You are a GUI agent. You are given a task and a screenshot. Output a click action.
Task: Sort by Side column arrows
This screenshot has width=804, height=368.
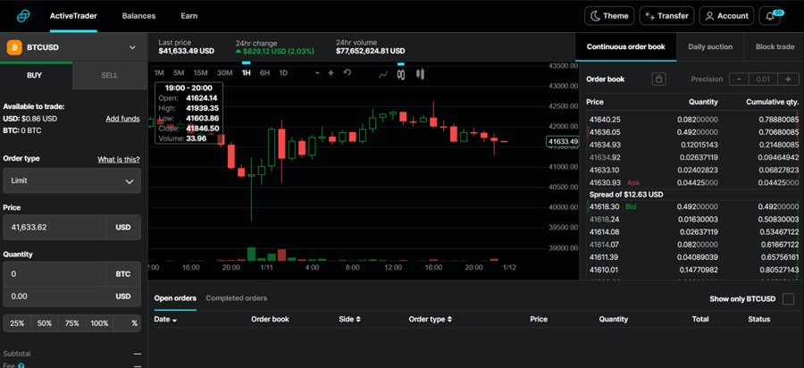pos(358,319)
